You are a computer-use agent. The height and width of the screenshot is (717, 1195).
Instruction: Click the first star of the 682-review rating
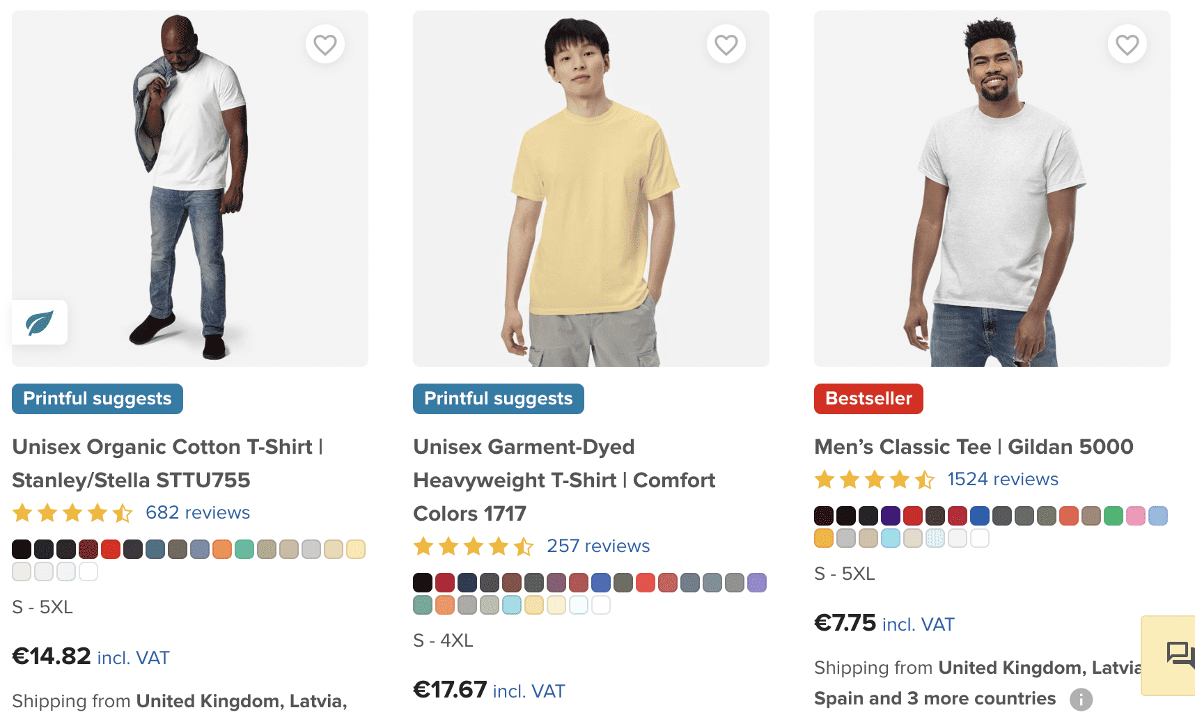(x=22, y=512)
